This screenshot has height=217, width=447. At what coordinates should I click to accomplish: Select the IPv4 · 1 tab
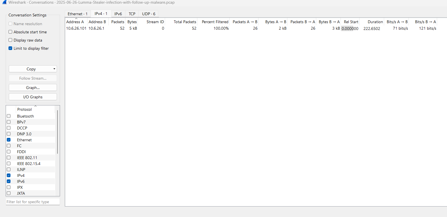pos(101,14)
